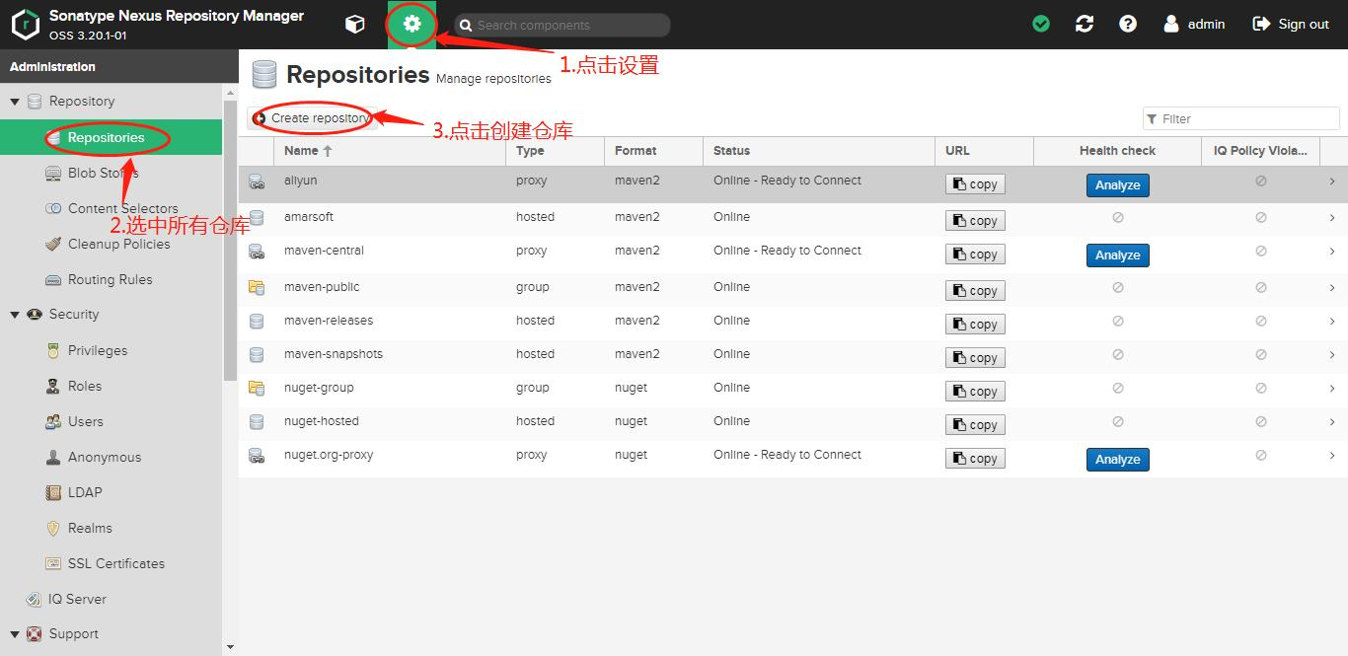Sort by the Format column header

coord(653,151)
